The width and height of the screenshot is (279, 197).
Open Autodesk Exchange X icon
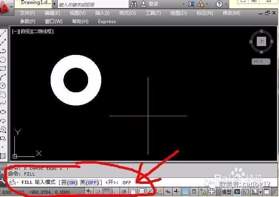pos(191,4)
